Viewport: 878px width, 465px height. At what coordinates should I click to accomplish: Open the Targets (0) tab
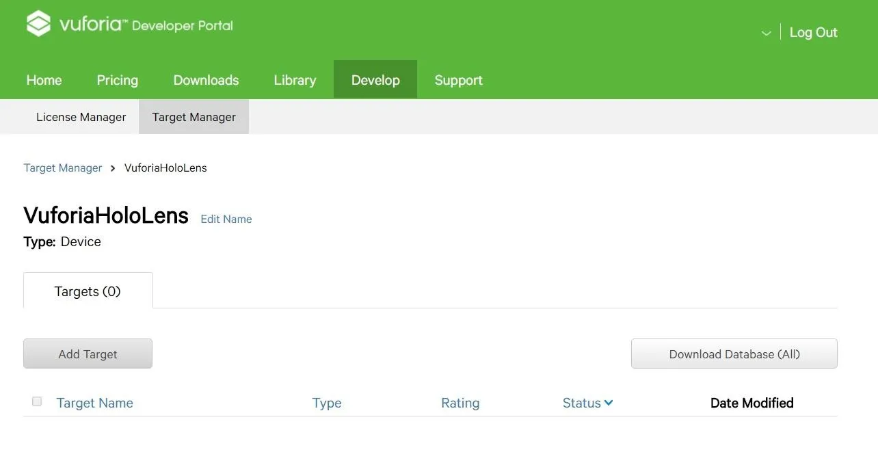[88, 291]
